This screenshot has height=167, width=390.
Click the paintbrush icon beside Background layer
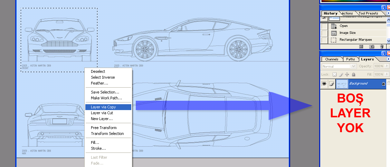tap(331, 84)
